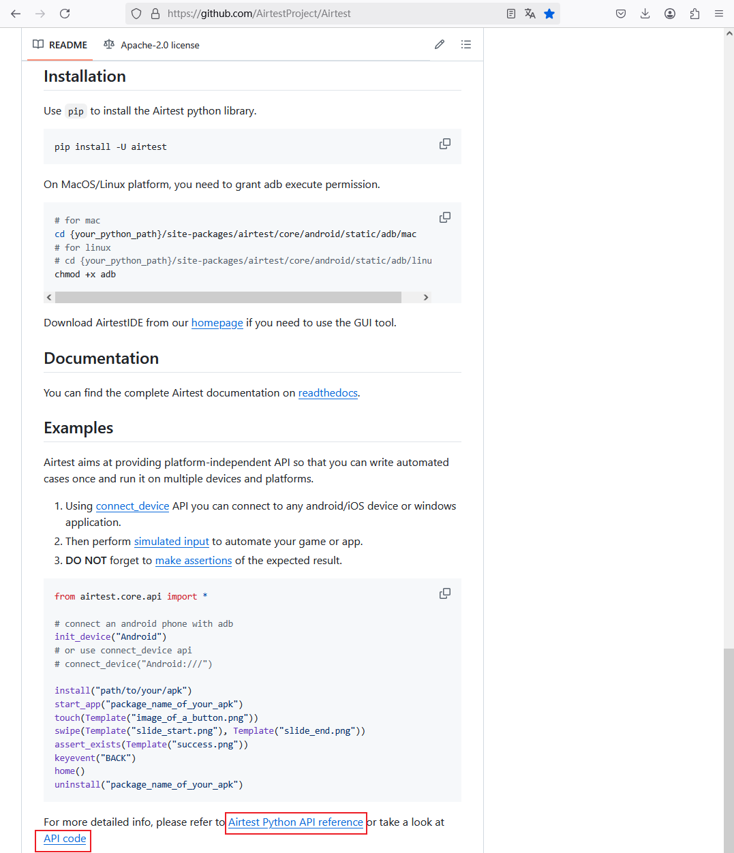Toggle the bookmark star for this page

(x=549, y=14)
